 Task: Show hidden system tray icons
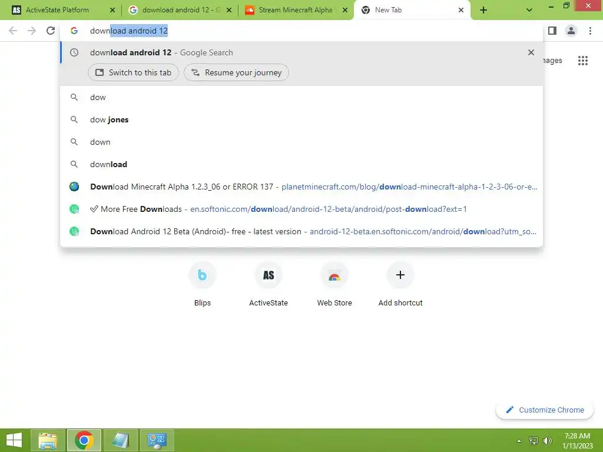[519, 441]
